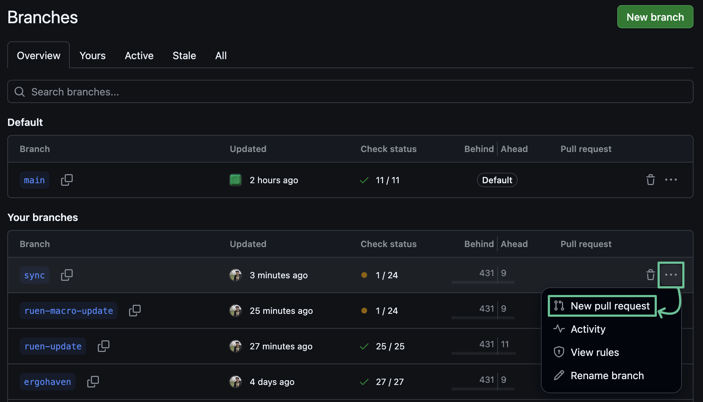Viewport: 703px width, 402px height.
Task: Click the green avatar on main row
Action: point(236,180)
